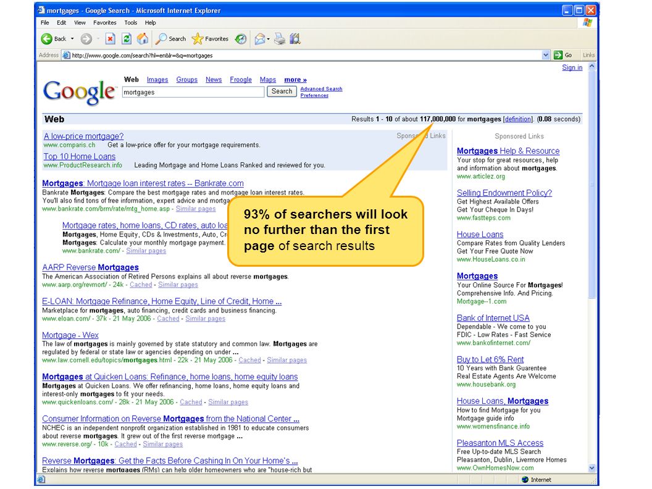The image size is (652, 489).
Task: Open the History/Media toolbar icon
Action: [x=240, y=39]
